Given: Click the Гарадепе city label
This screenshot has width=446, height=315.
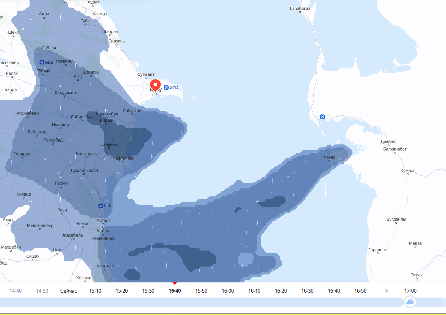Looking at the screenshot, I should pyautogui.click(x=377, y=250).
